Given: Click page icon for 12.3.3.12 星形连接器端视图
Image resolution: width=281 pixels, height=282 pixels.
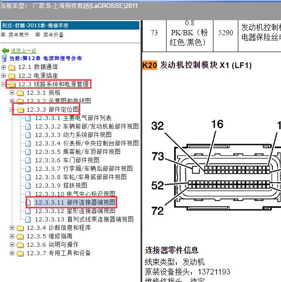Looking at the screenshot, I should click(x=28, y=211).
